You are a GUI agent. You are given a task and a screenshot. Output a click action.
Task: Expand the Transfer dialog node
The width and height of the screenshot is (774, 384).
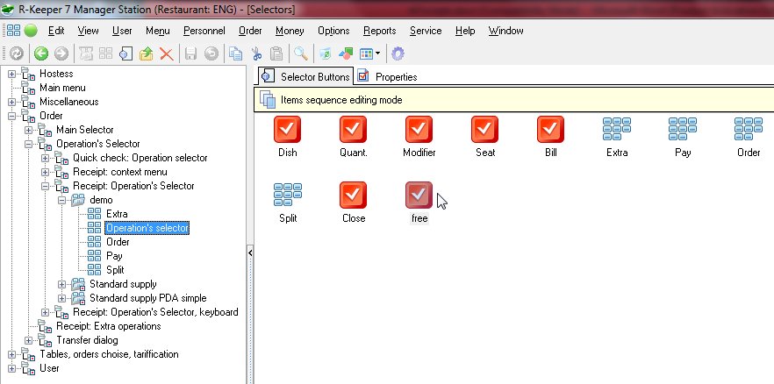pos(28,341)
